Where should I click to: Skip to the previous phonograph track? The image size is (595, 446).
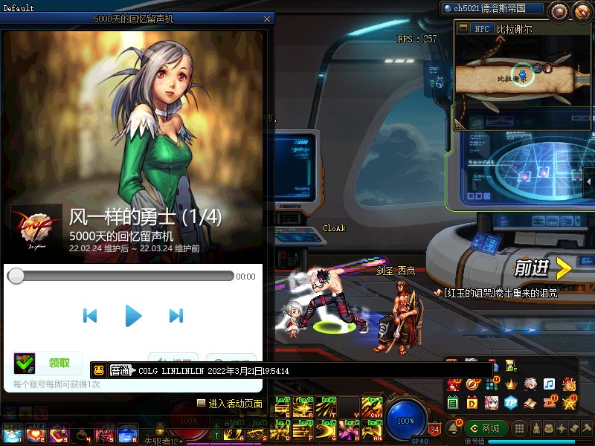coord(90,315)
